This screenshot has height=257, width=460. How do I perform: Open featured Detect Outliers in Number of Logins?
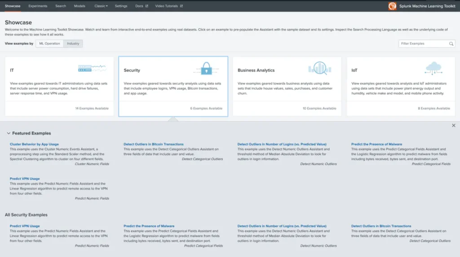[282, 144]
